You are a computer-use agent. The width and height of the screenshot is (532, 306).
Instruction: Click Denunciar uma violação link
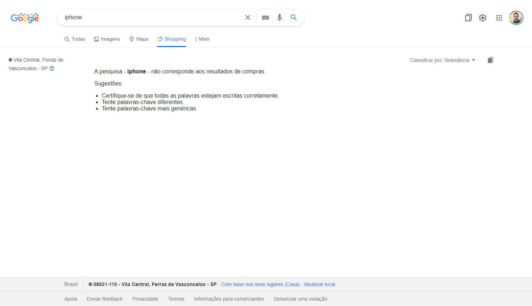[301, 299]
